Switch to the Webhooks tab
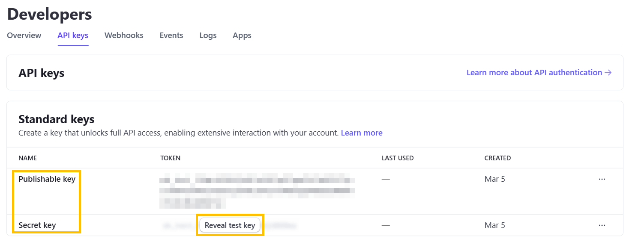629x239 pixels. pos(124,35)
